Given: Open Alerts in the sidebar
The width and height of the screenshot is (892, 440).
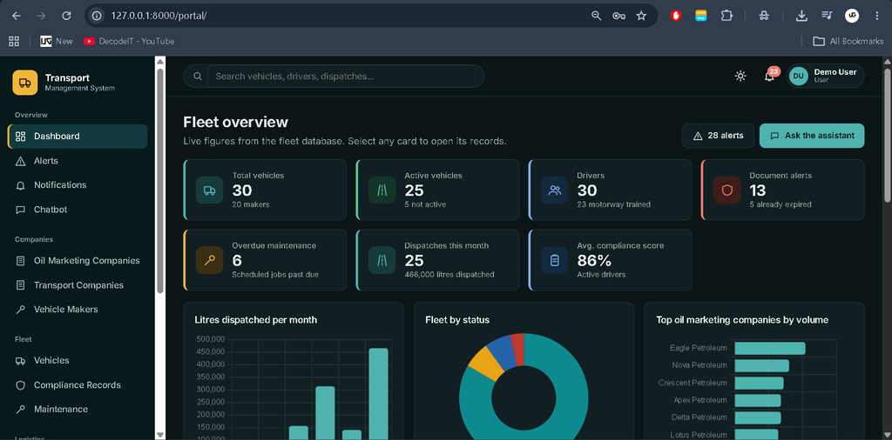Looking at the screenshot, I should point(78,161).
